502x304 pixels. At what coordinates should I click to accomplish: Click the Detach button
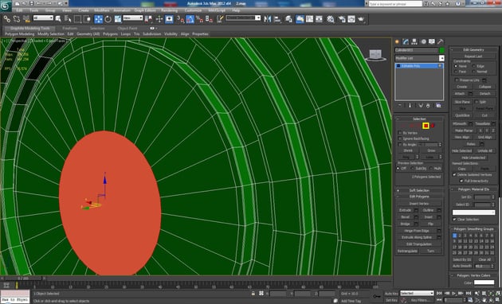[484, 93]
